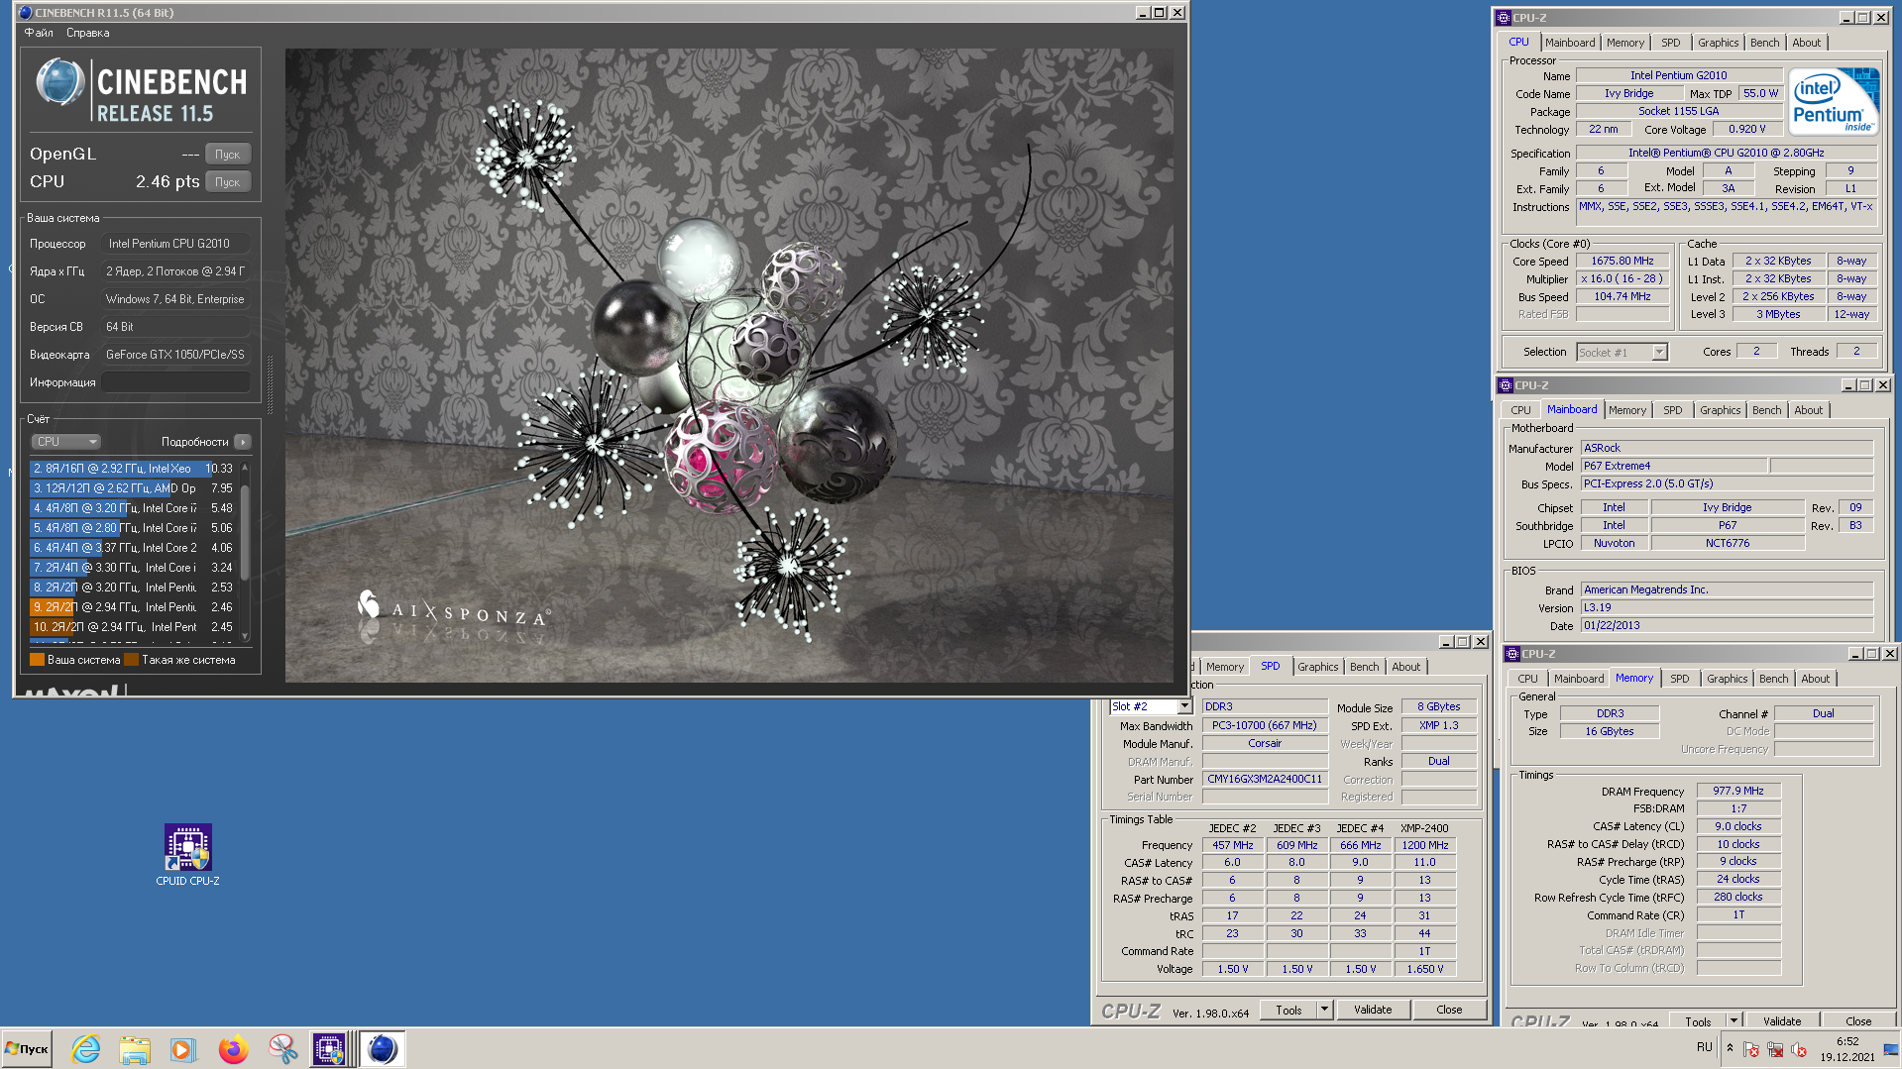Click Validate in the SPD CPU-Z window
Image resolution: width=1902 pixels, height=1069 pixels.
coord(1373,1010)
